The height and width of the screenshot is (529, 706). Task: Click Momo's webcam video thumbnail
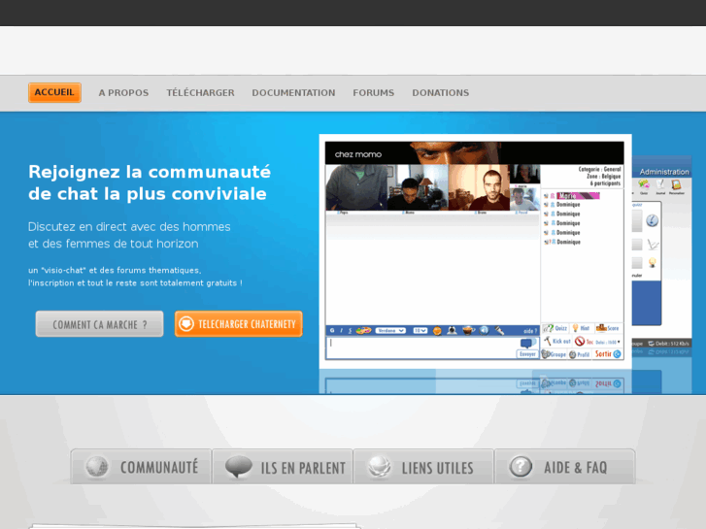[x=418, y=187]
